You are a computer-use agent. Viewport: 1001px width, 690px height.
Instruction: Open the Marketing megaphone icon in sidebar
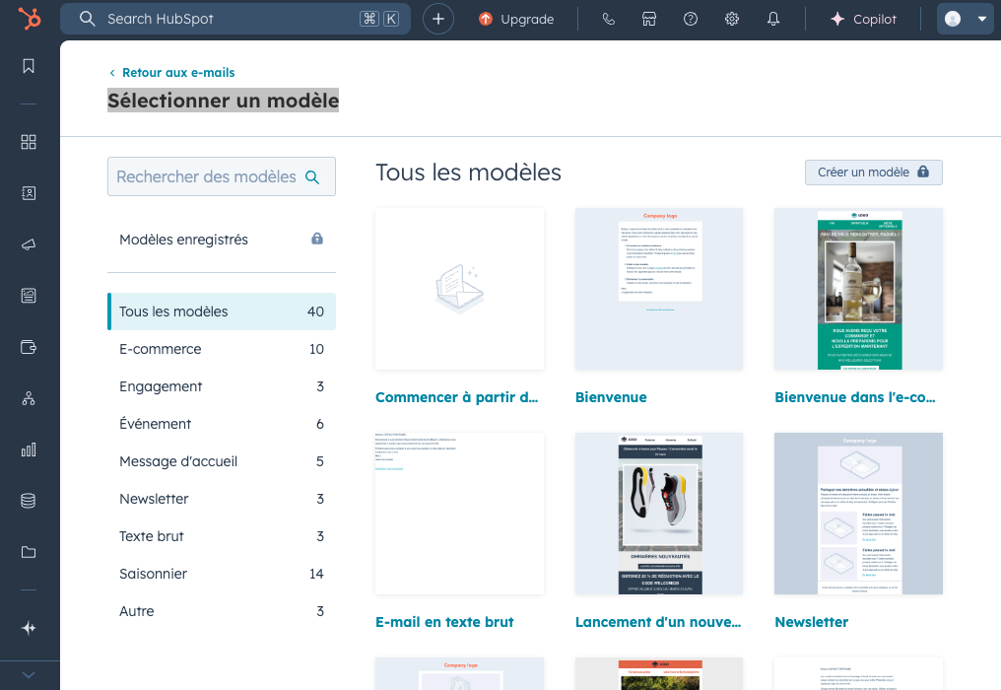(x=29, y=244)
